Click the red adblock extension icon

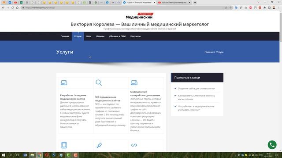click(x=251, y=8)
